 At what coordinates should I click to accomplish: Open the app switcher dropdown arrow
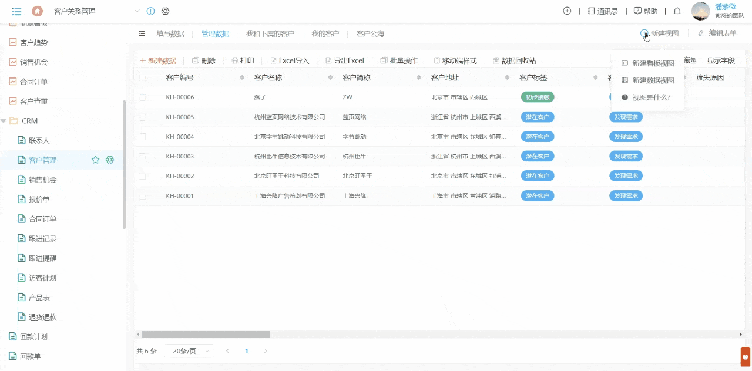pos(137,11)
